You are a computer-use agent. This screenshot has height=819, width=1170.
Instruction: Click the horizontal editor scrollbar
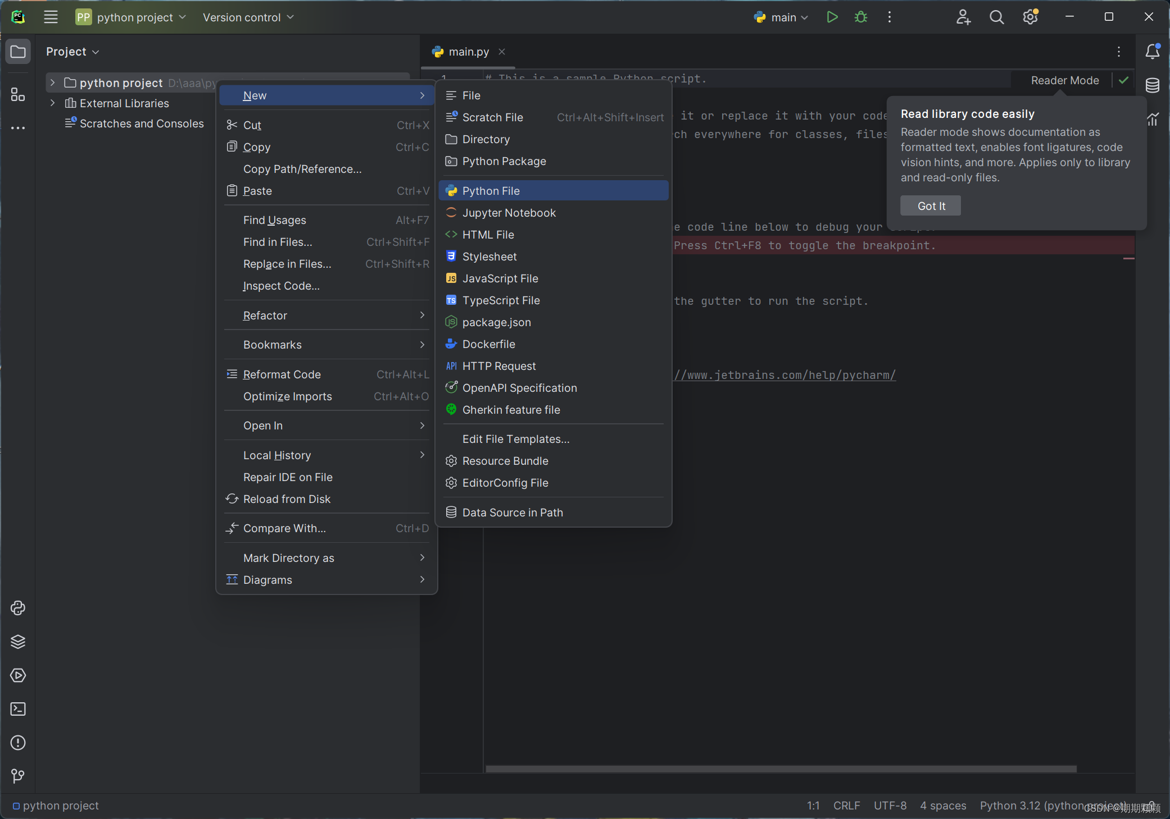(x=781, y=769)
